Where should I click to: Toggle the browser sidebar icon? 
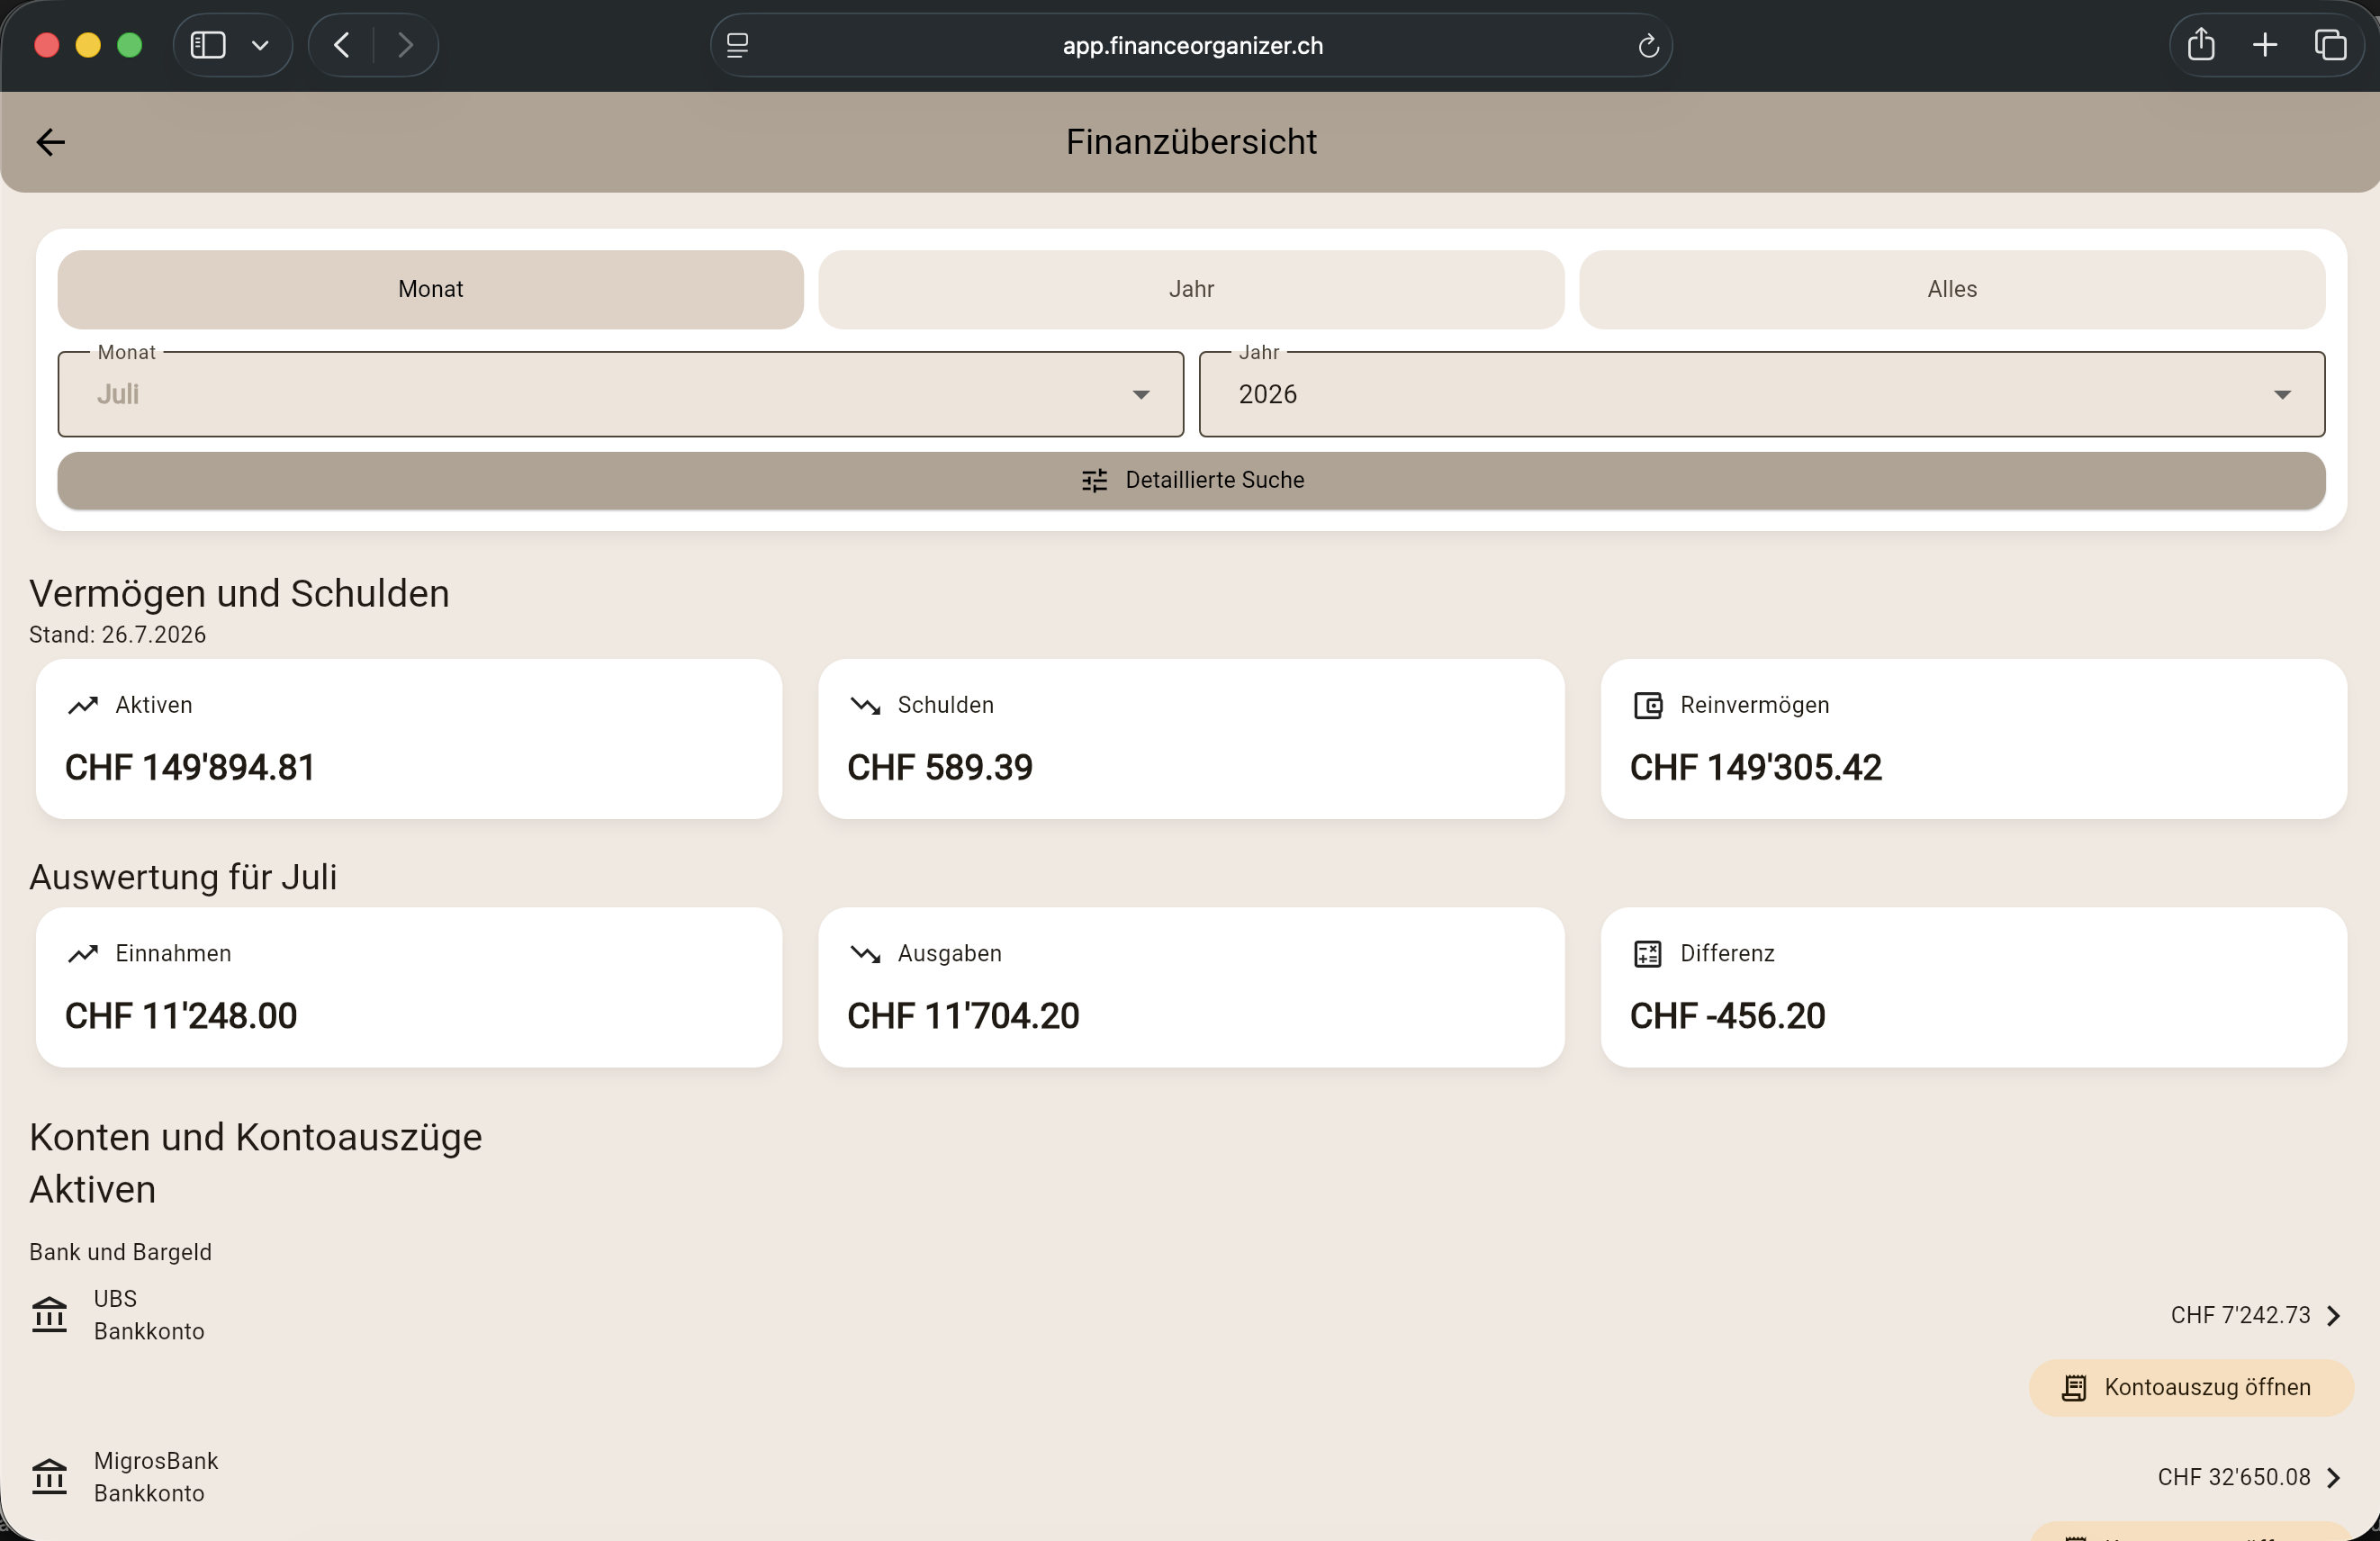click(208, 45)
